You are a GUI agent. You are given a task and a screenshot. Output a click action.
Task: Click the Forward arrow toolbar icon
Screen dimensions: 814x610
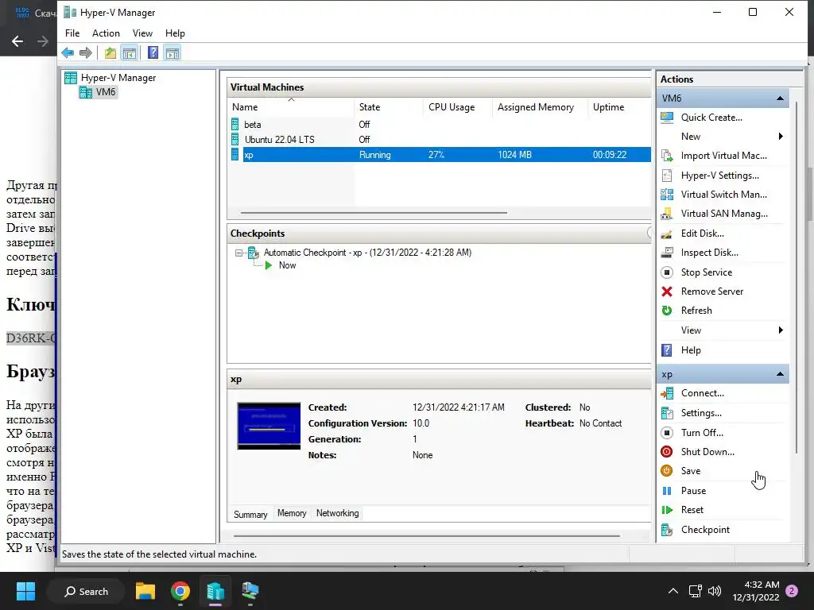86,53
